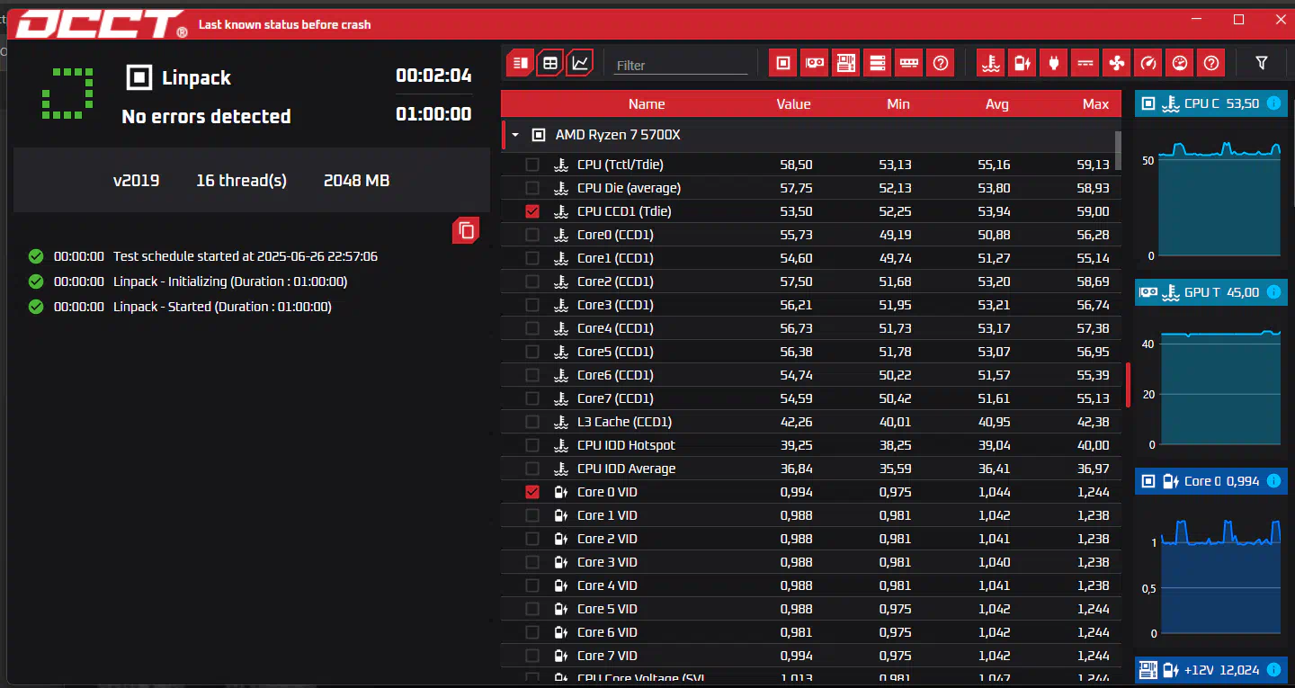Screen dimensions: 1295x688
Task: Toggle the usage dial sensor filter
Action: click(1180, 63)
